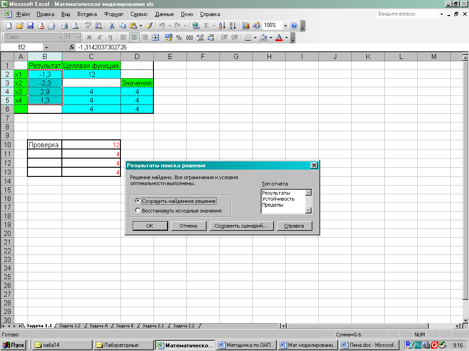Click the Print icon
469x351 pixels.
[64, 26]
